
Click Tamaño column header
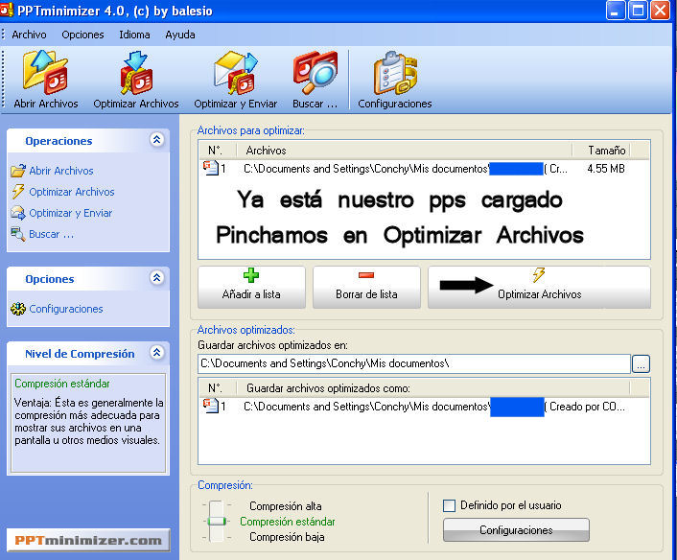tap(601, 151)
